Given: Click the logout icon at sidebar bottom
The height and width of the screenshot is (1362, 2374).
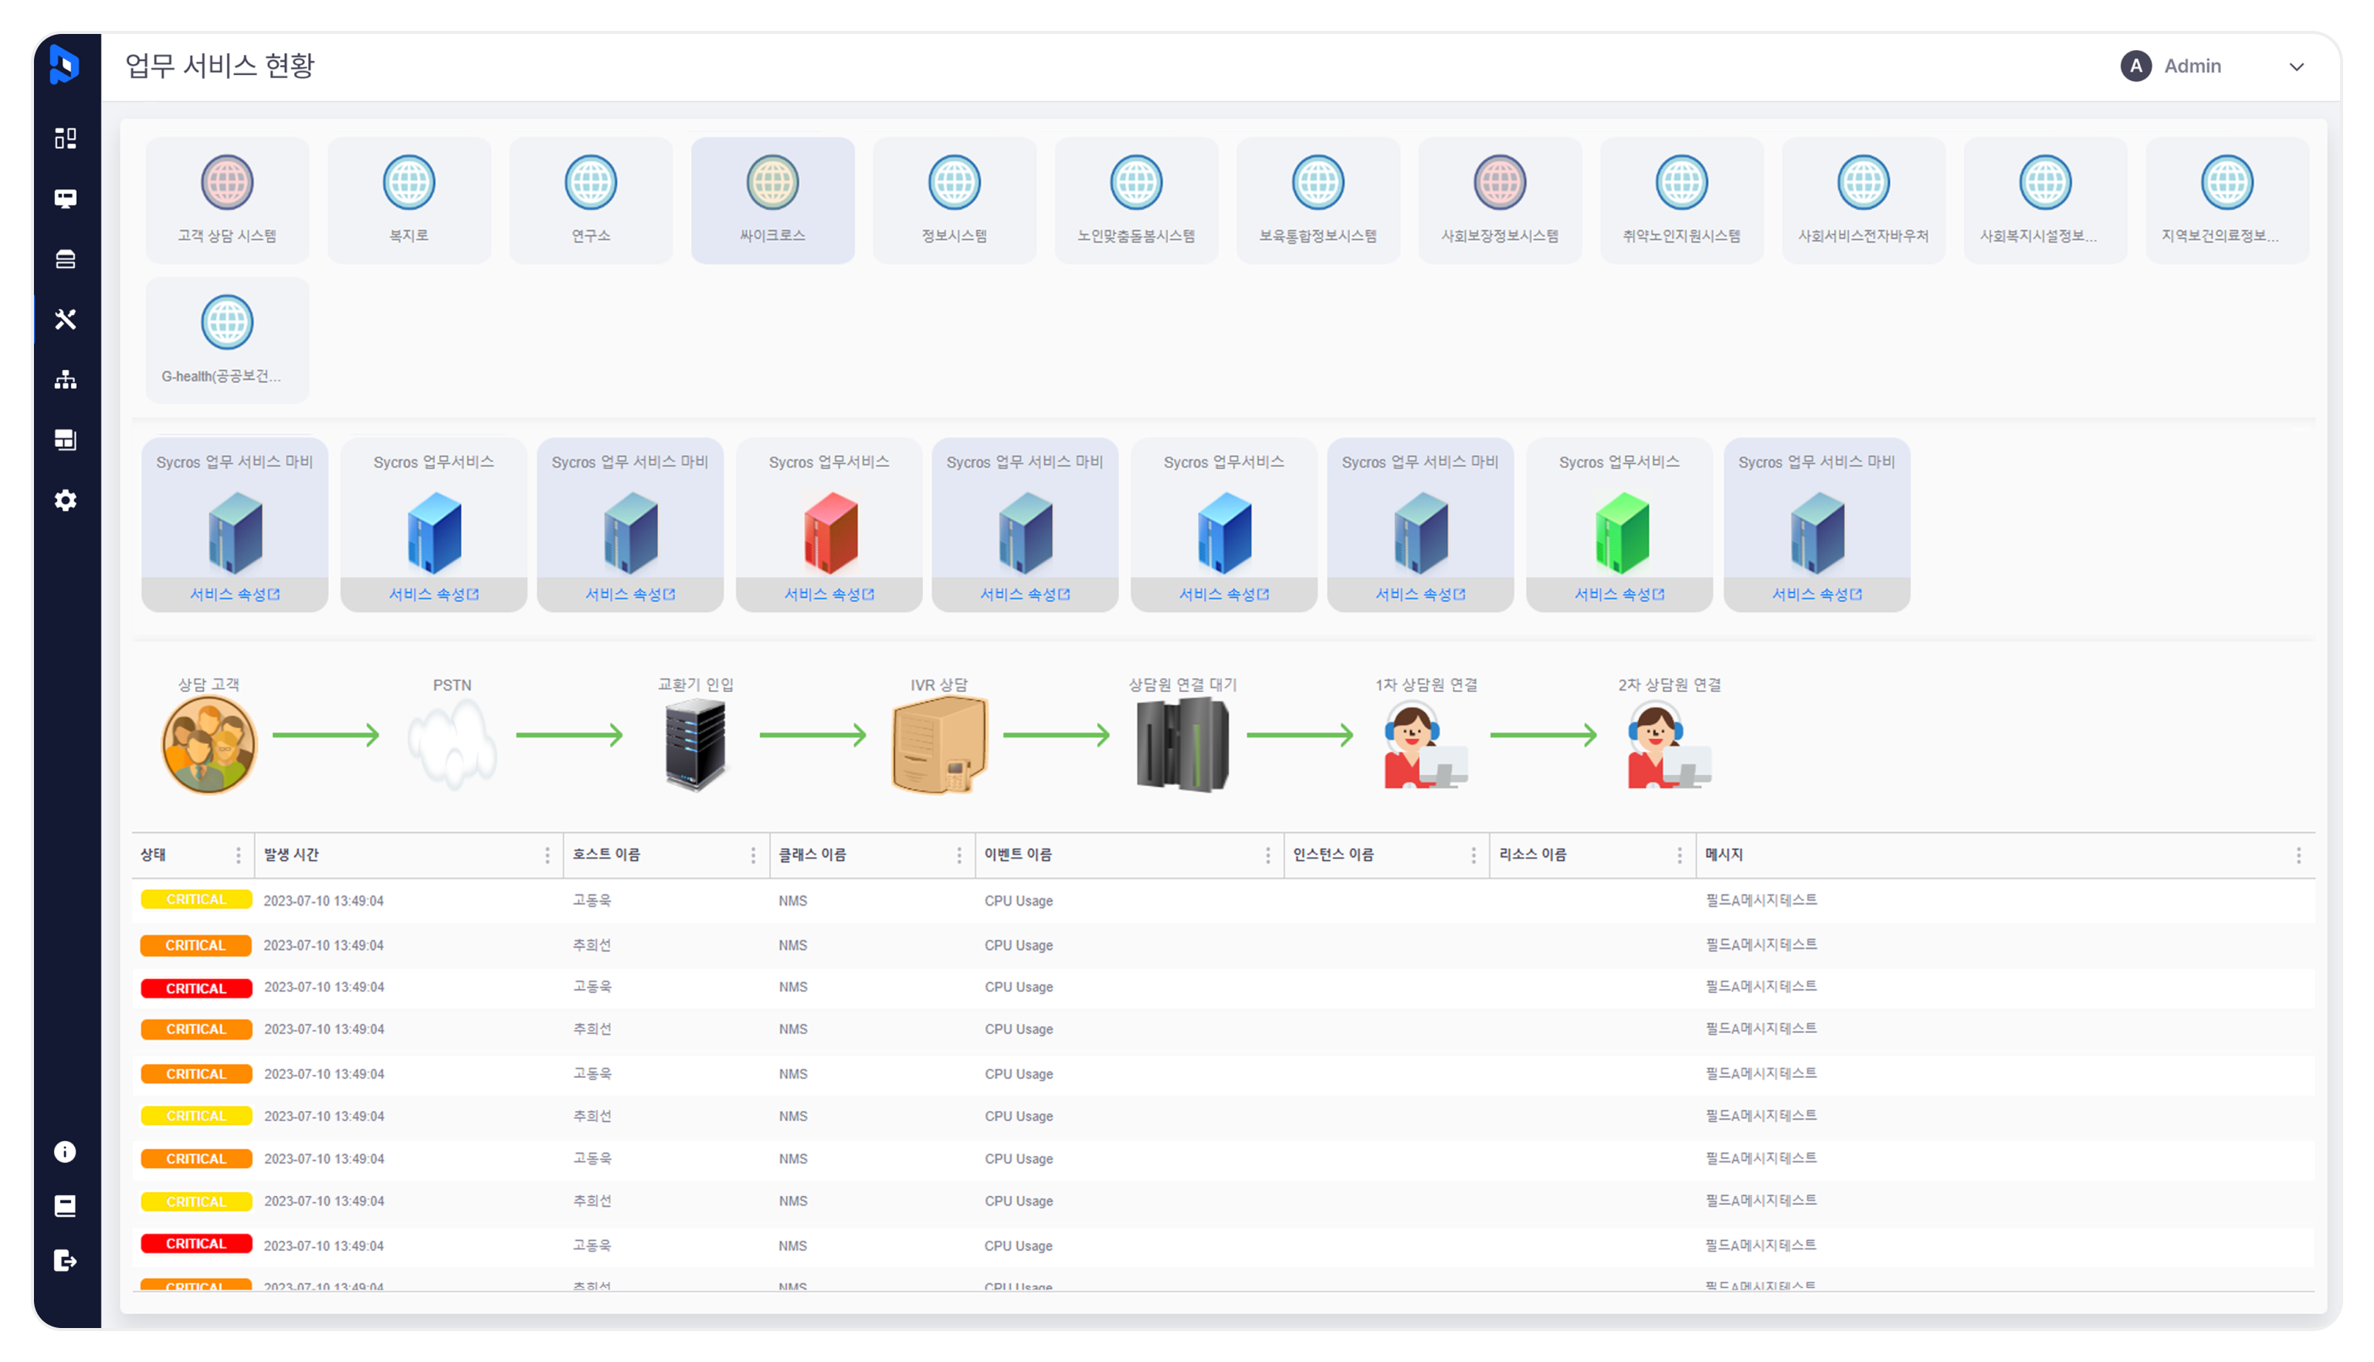Looking at the screenshot, I should click(x=66, y=1260).
